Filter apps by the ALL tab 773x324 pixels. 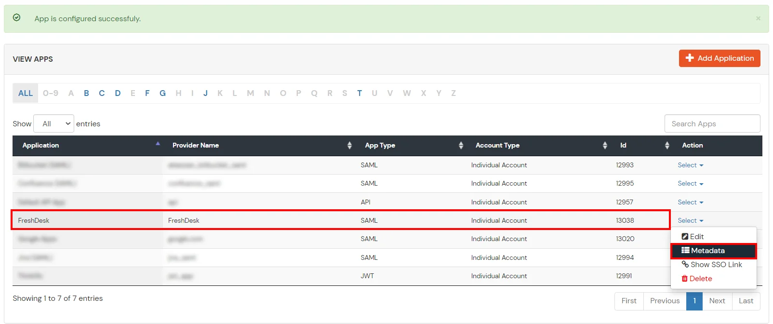(x=26, y=93)
